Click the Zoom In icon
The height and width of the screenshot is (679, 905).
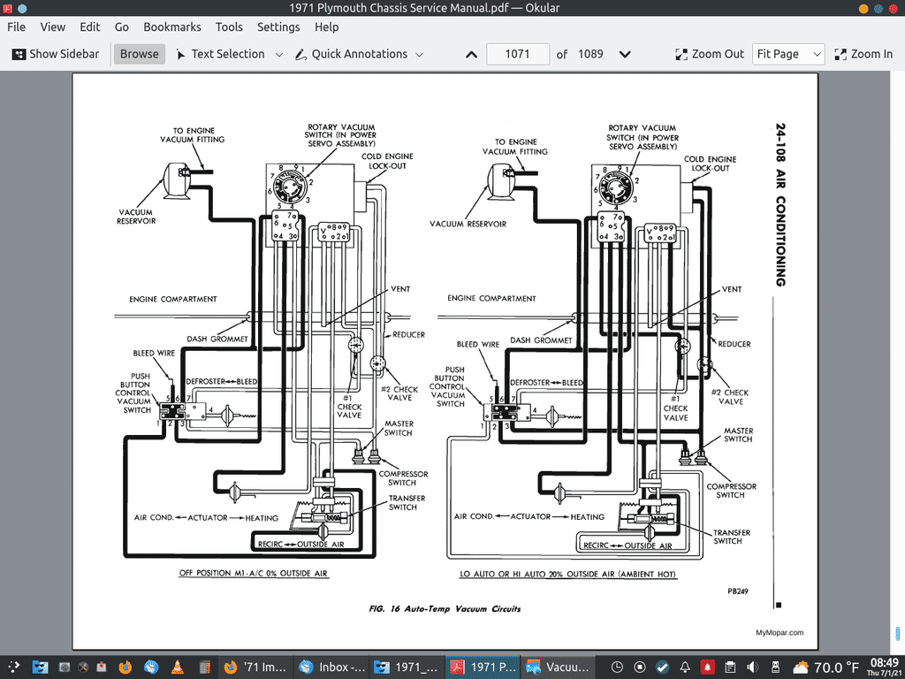(x=840, y=54)
